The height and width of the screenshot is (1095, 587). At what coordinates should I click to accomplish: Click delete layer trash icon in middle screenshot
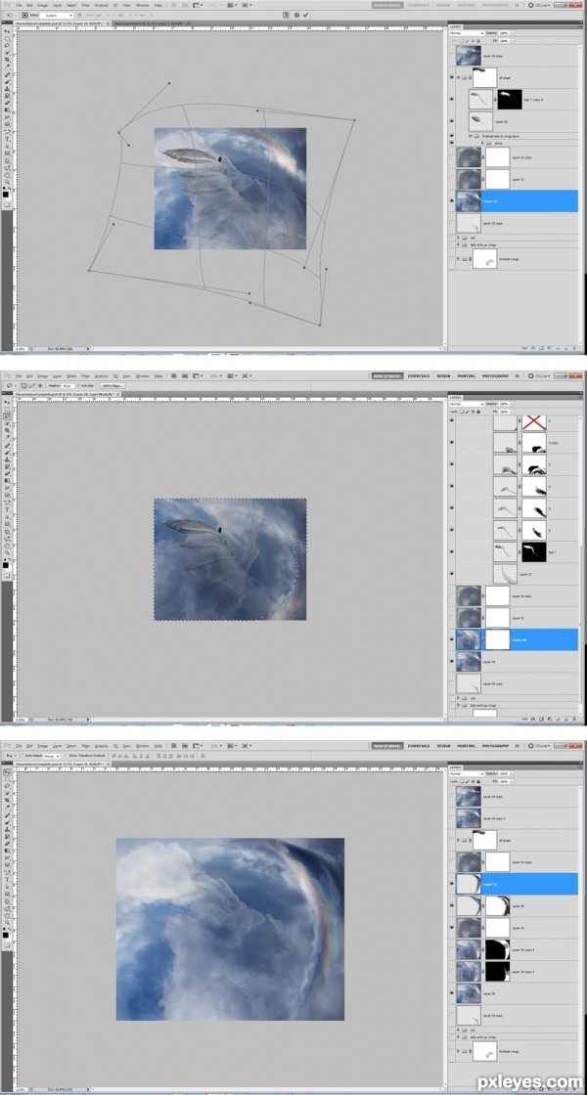tap(574, 719)
